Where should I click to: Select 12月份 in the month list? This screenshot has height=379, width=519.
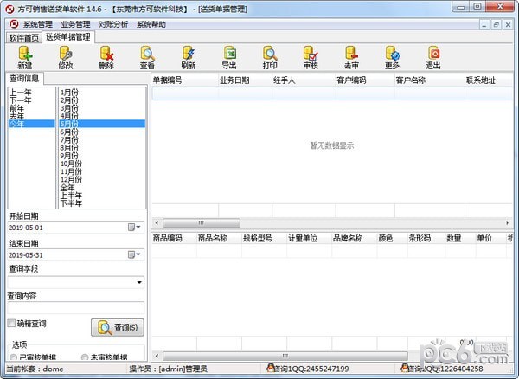click(x=102, y=179)
